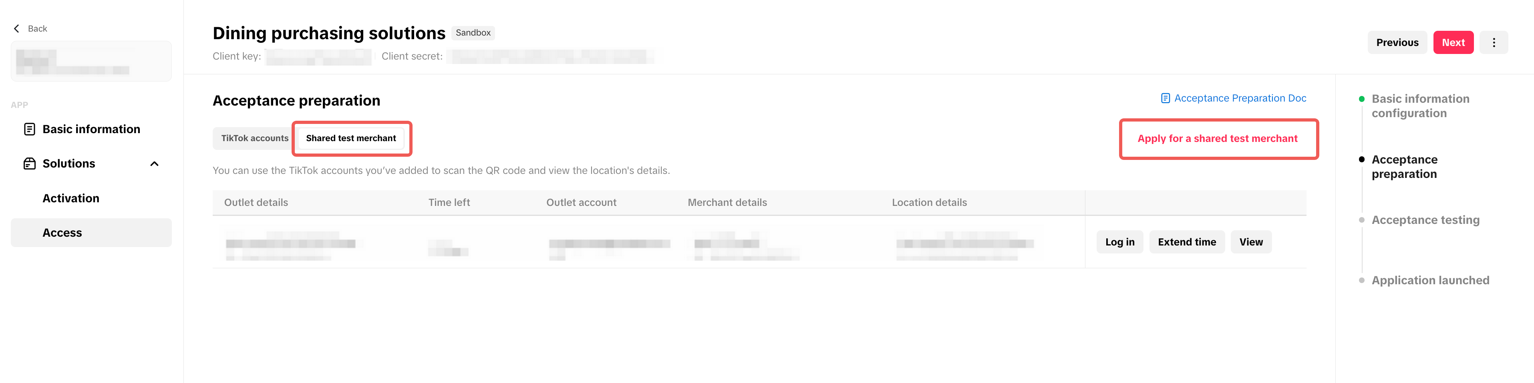The height and width of the screenshot is (383, 1534).
Task: Open the three-dot more options menu
Action: (x=1494, y=43)
